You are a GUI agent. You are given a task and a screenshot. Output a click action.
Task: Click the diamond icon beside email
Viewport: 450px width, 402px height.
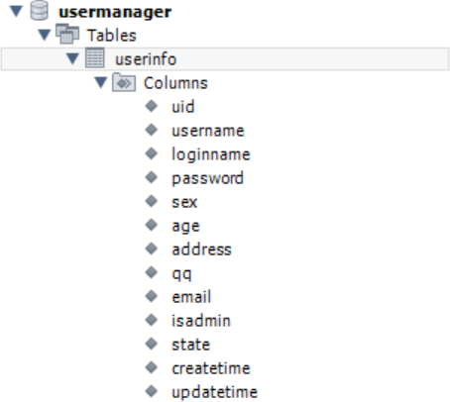click(152, 296)
